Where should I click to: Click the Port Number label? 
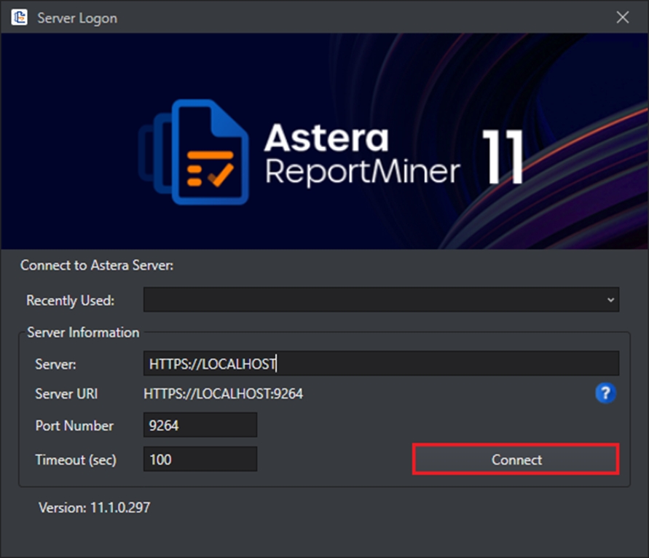tap(74, 425)
